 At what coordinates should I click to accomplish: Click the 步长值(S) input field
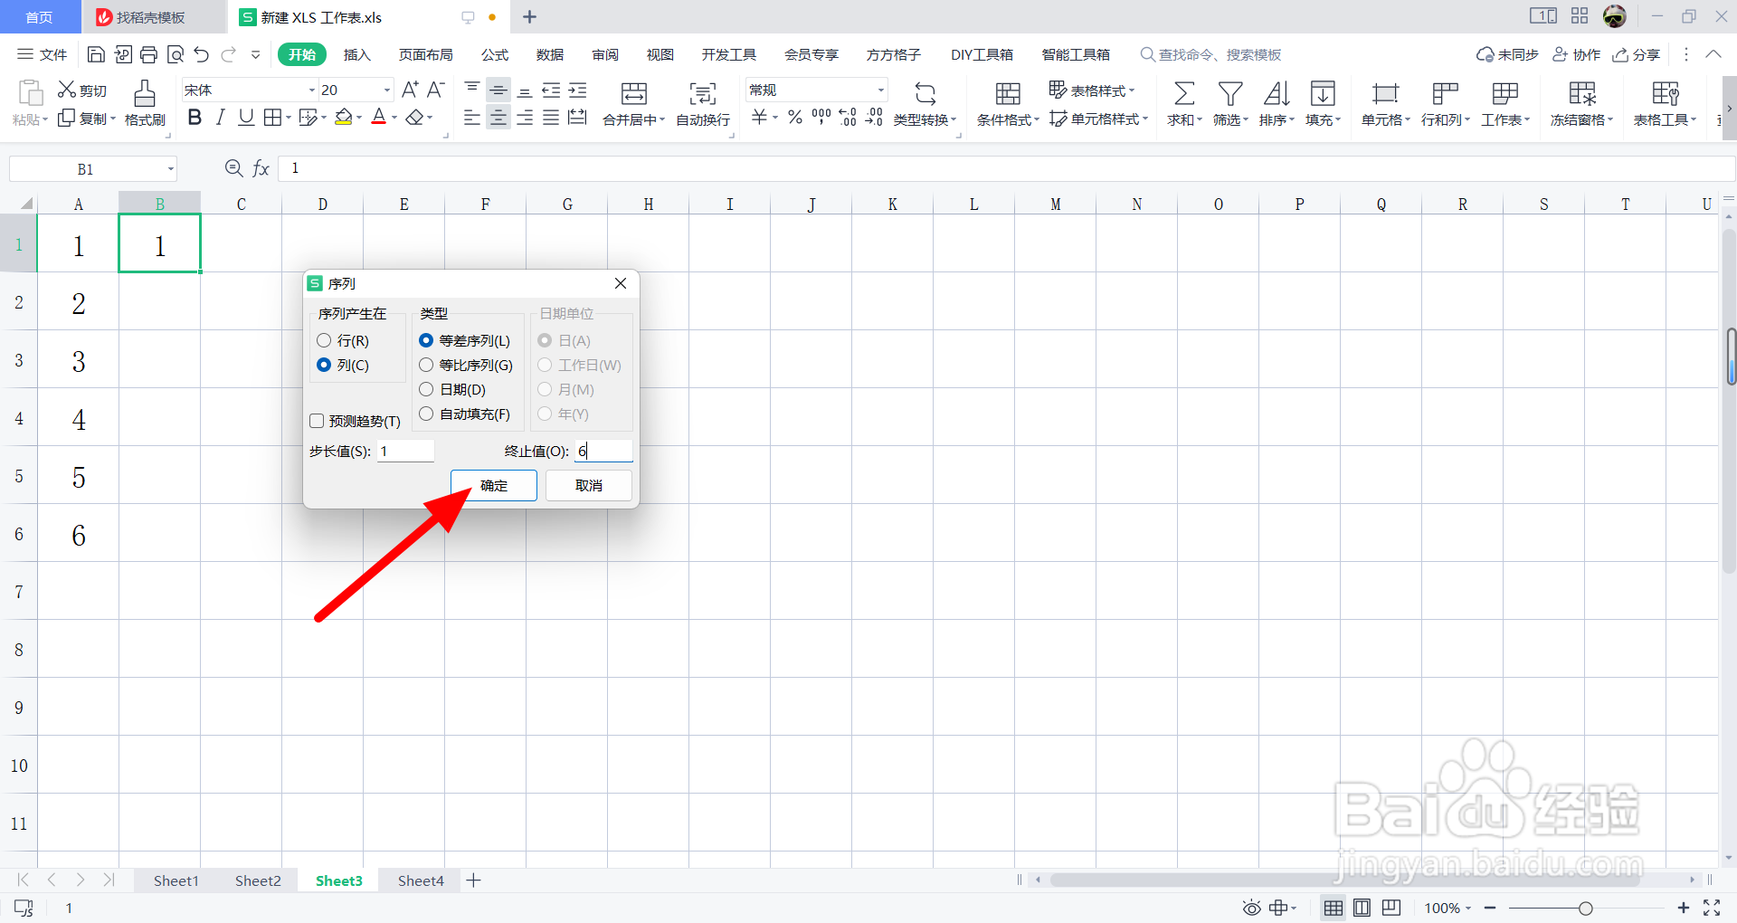tap(406, 451)
